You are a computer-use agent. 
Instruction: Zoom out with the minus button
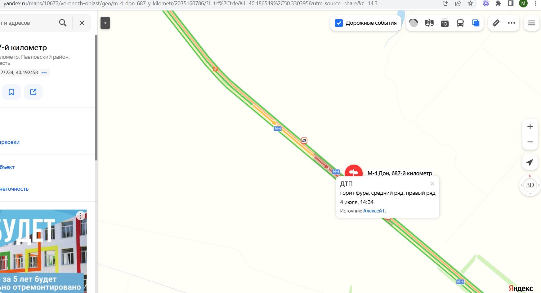point(530,142)
